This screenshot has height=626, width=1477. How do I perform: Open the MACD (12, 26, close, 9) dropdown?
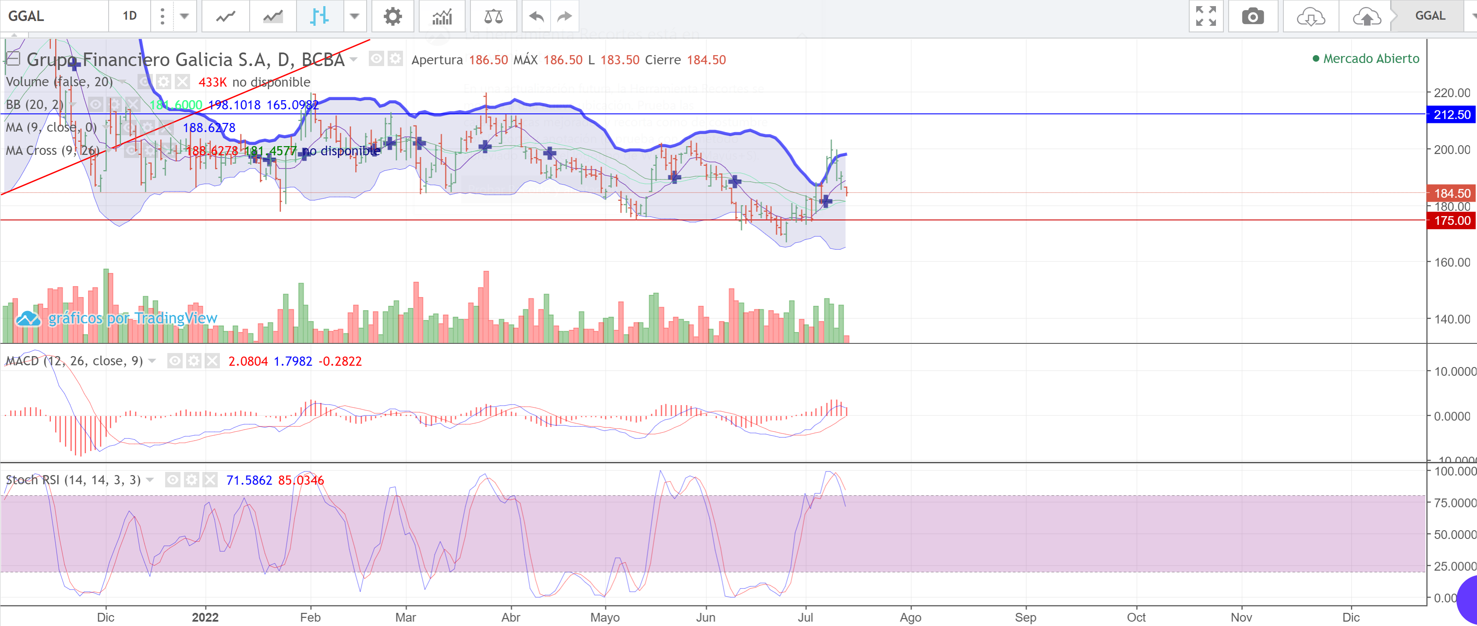click(152, 361)
